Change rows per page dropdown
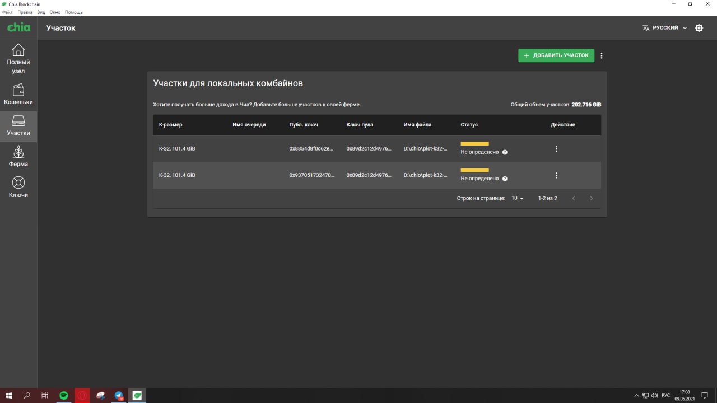 tap(517, 198)
